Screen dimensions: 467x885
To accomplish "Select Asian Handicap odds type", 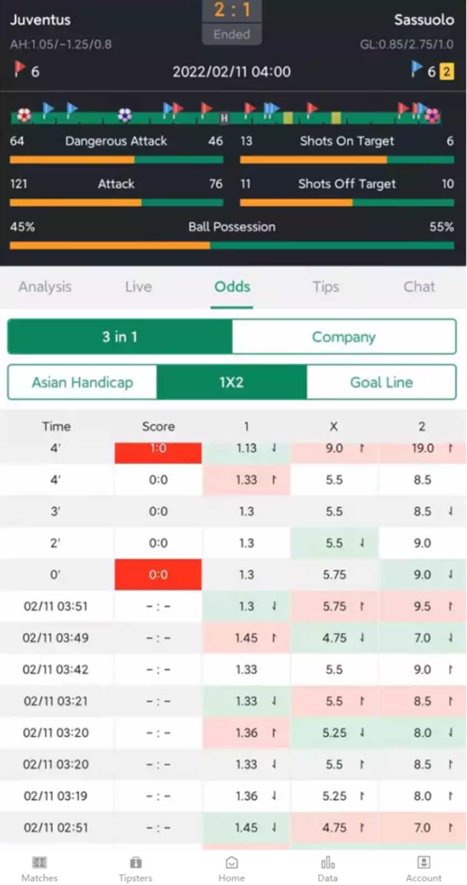I will pos(82,382).
